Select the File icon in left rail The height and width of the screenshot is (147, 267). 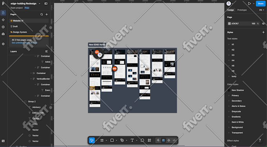coord(3,13)
